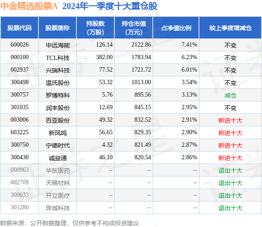Open stock code 600026
Image resolution: width=262 pixels, height=227 pixels.
click(19, 44)
